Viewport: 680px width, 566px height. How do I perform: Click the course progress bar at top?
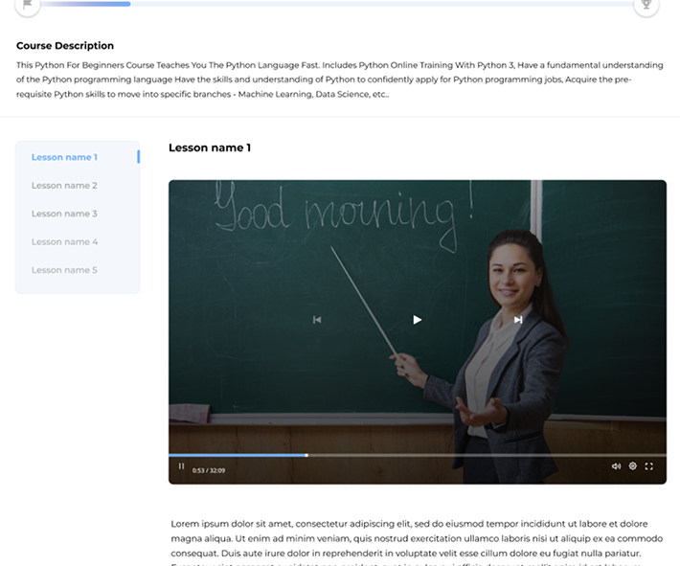tap(336, 4)
